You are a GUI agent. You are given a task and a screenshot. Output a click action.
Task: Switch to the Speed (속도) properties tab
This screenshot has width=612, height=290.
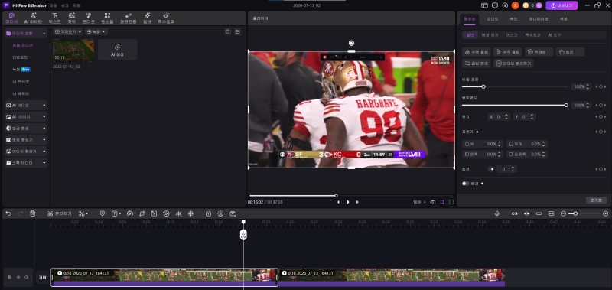point(513,18)
